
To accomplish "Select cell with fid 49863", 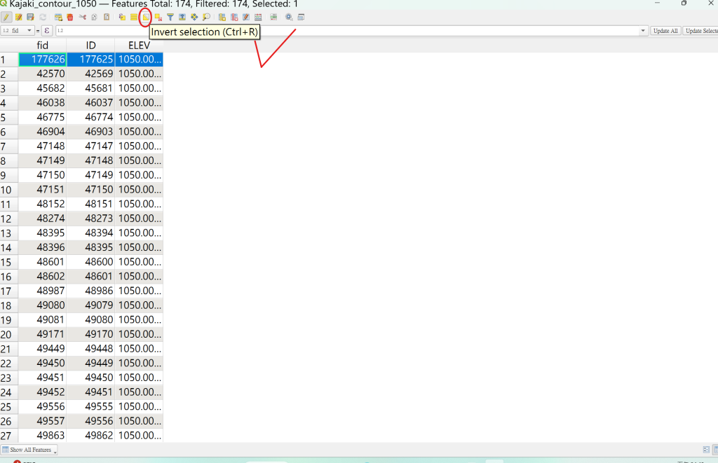I will pos(43,436).
